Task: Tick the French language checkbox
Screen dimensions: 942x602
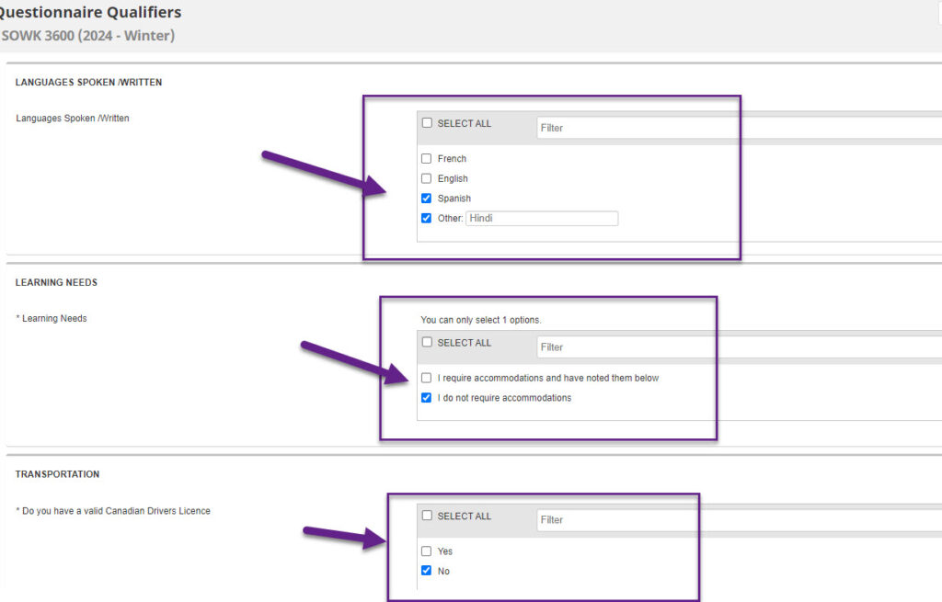Action: 426,159
